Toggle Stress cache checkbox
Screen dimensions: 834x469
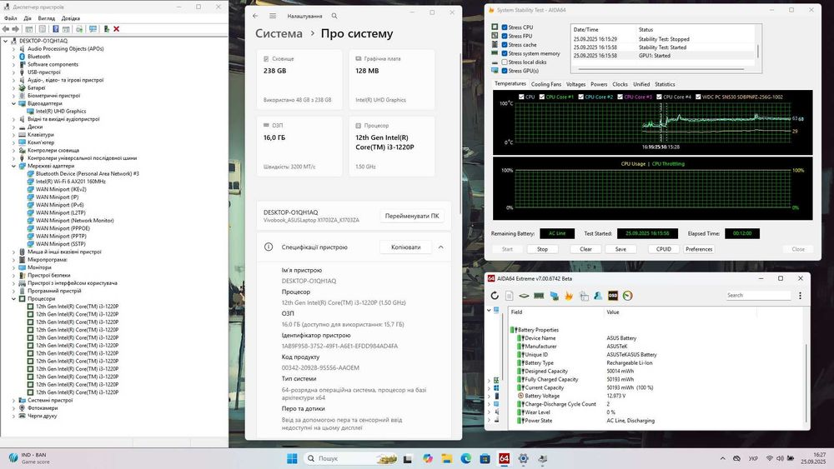click(505, 45)
